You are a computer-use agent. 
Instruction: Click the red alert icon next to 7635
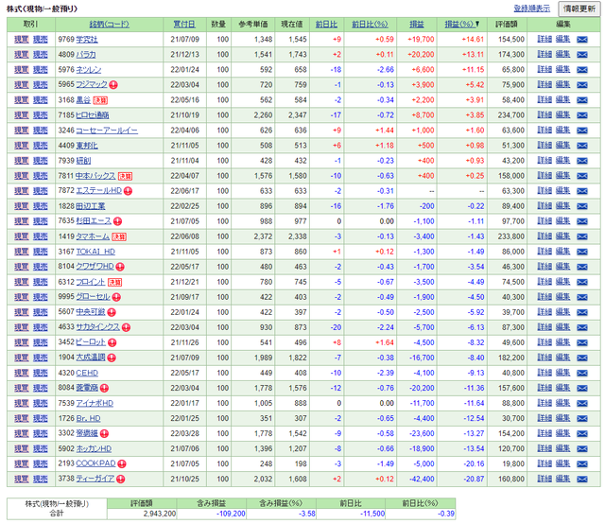point(117,221)
